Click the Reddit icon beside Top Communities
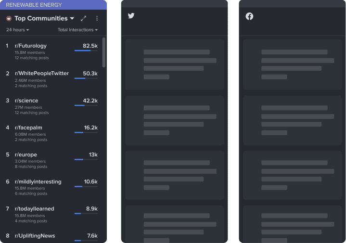346x243 pixels. pos(9,19)
